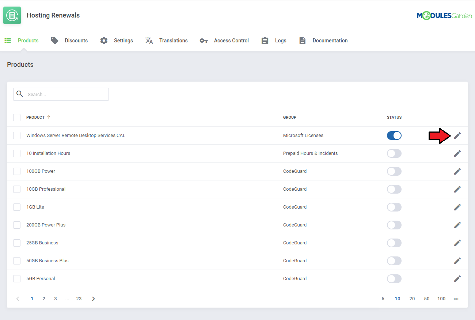Toggle the 25GB Business status switch
Screen dimensions: 475x320
394,243
